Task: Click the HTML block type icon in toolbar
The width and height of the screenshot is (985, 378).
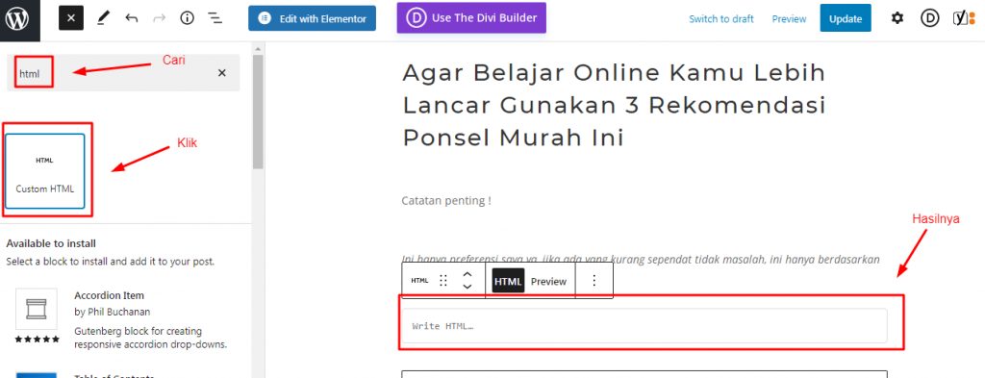Action: [x=419, y=281]
